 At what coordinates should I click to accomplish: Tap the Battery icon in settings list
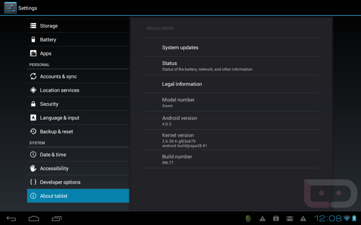tap(33, 40)
